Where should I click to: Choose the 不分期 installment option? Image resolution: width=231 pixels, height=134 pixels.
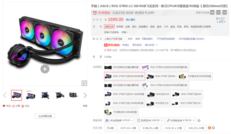[110, 128]
